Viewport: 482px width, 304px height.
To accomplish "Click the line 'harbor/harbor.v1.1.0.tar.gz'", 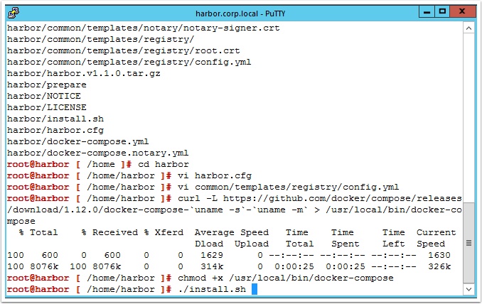I will tap(84, 73).
